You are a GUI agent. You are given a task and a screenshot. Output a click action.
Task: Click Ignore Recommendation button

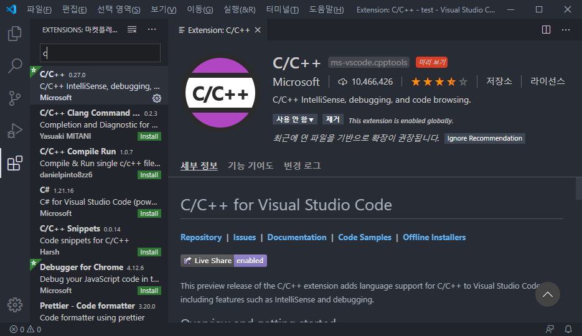[484, 138]
